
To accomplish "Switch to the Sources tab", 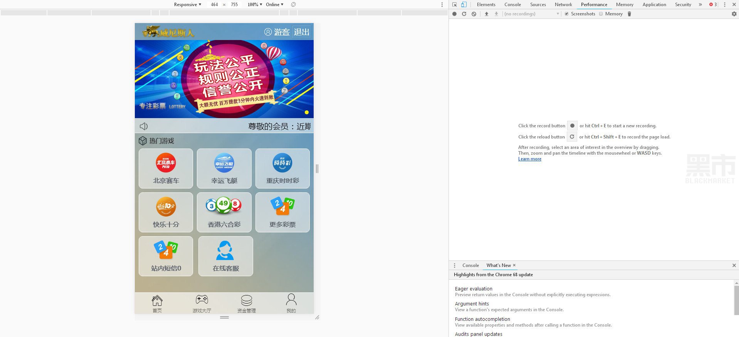I will point(538,5).
